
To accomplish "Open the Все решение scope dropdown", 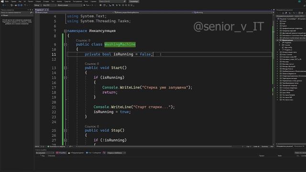I will (x=45, y=153).
